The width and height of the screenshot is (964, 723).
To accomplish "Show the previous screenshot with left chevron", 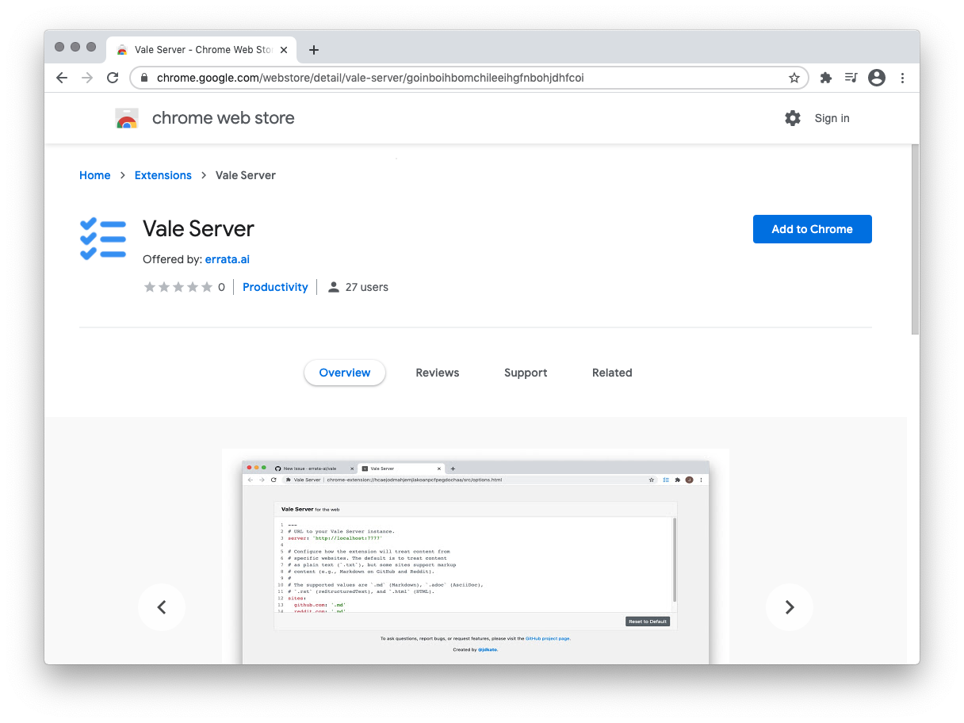I will [x=162, y=607].
